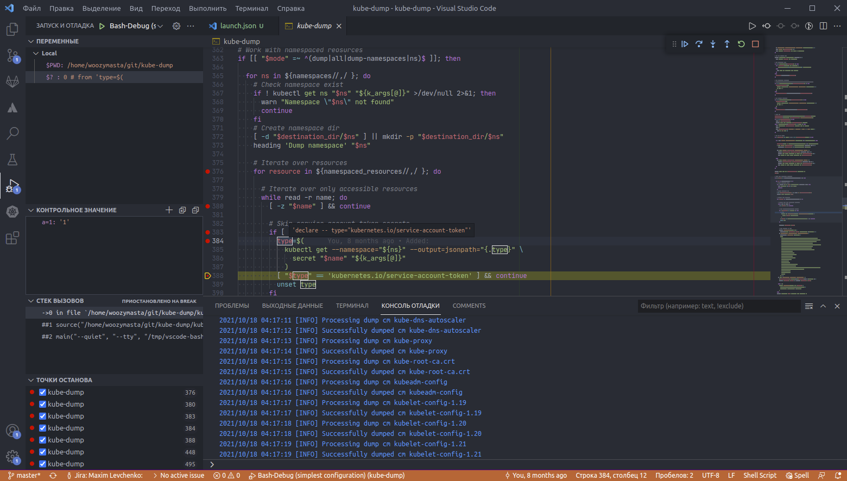847x481 pixels.
Task: Toggle gutter breakpoint on line 376
Action: pyautogui.click(x=207, y=172)
